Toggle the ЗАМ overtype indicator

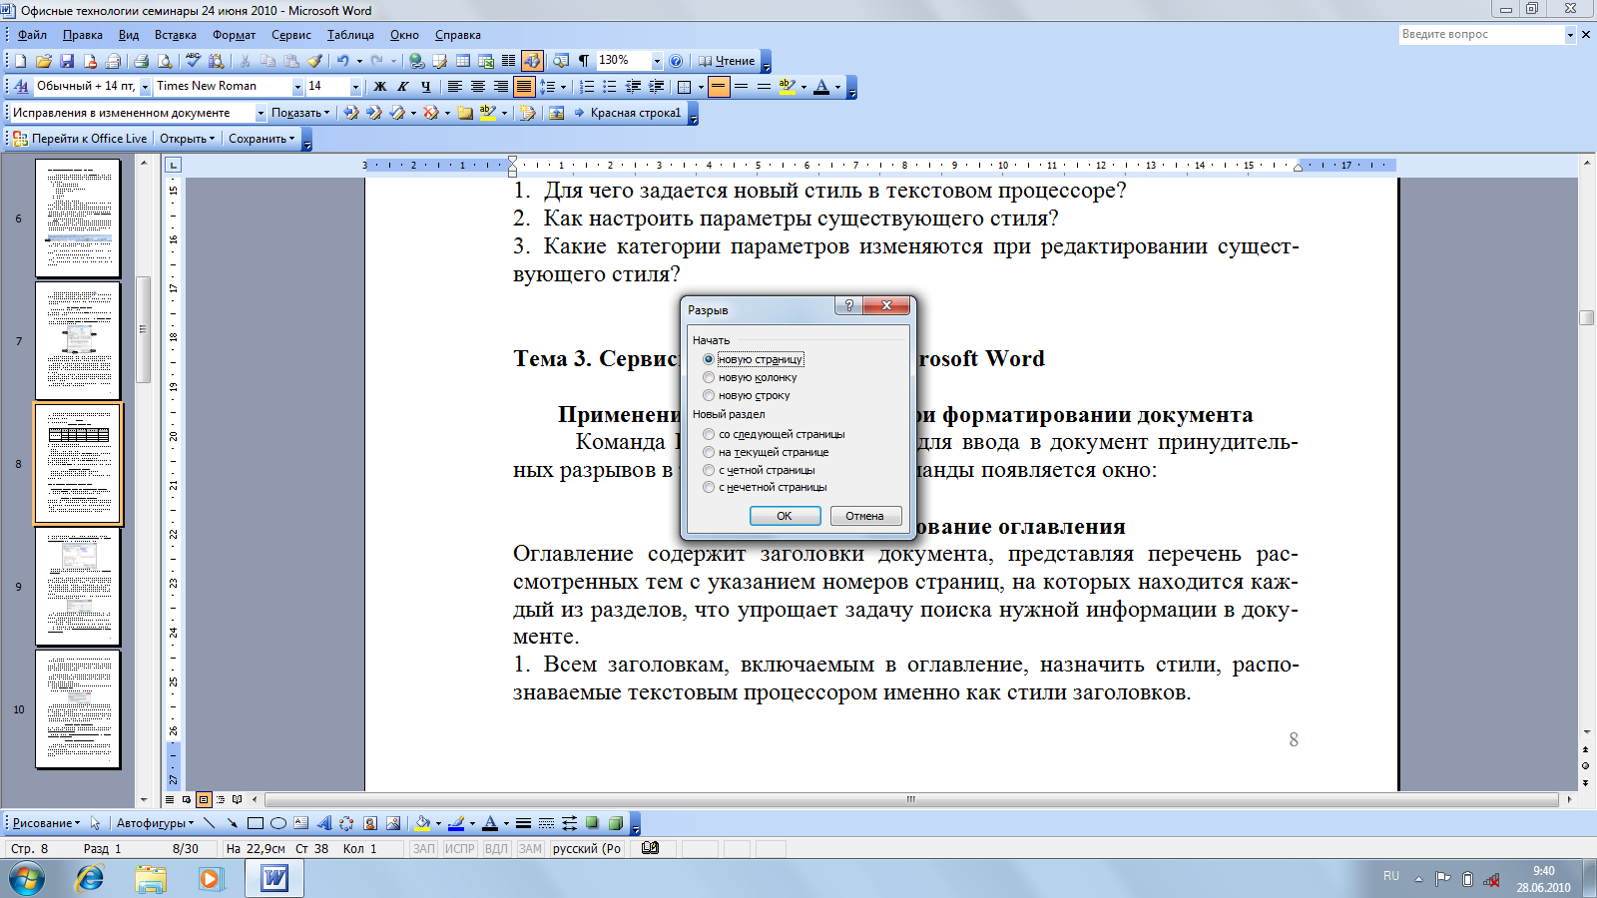[530, 849]
